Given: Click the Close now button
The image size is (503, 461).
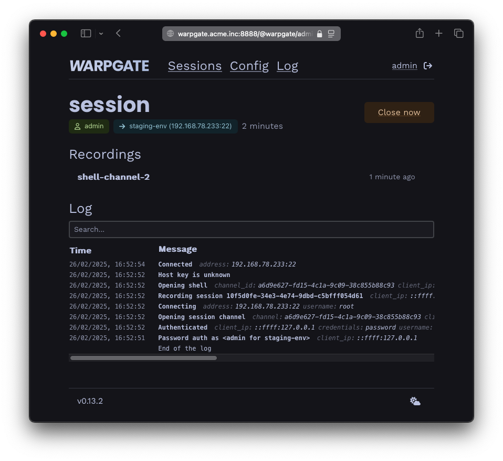Looking at the screenshot, I should (399, 112).
